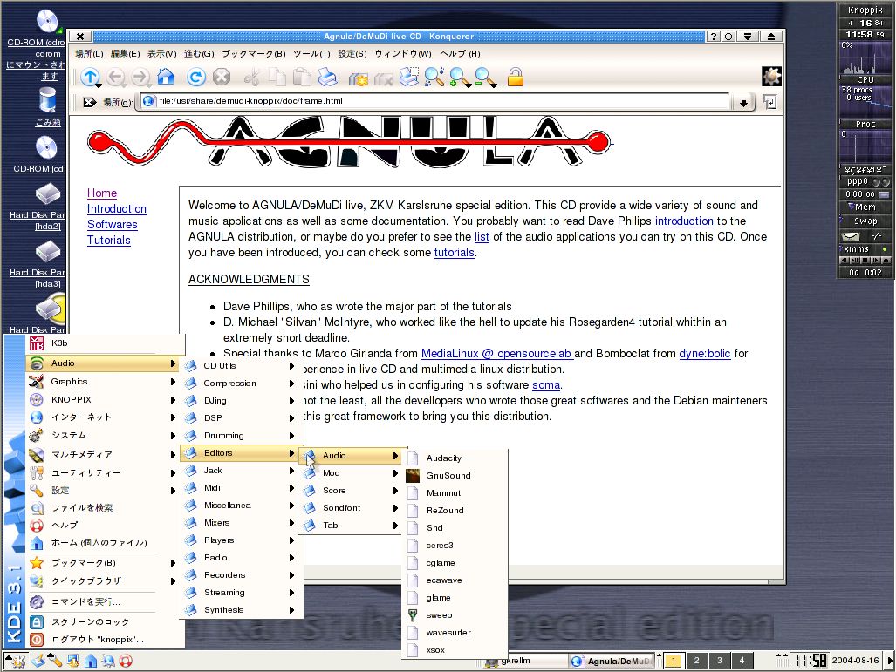Image resolution: width=896 pixels, height=672 pixels.
Task: Click the clear location bar icon
Action: (89, 102)
